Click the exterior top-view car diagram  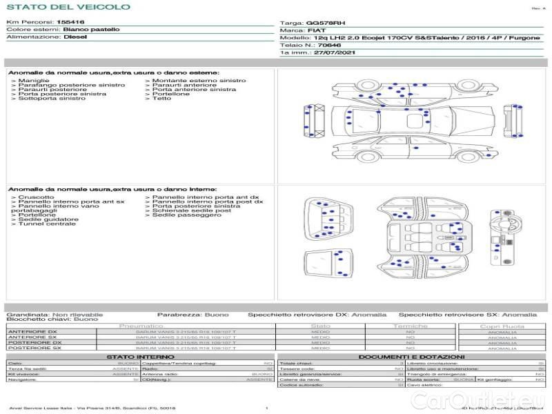(x=413, y=122)
